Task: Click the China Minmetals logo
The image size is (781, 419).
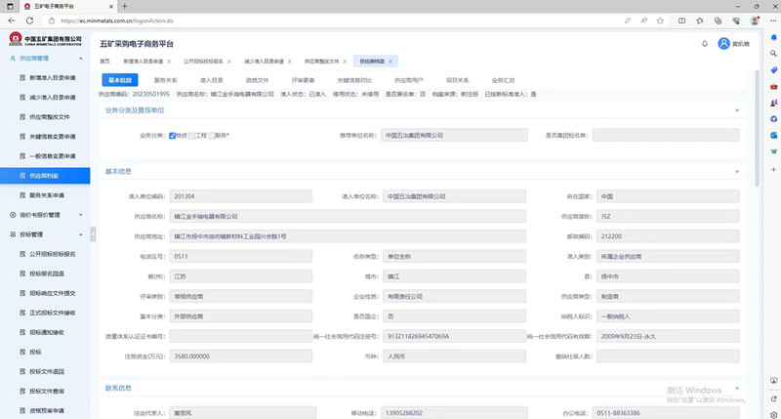Action: [x=46, y=40]
